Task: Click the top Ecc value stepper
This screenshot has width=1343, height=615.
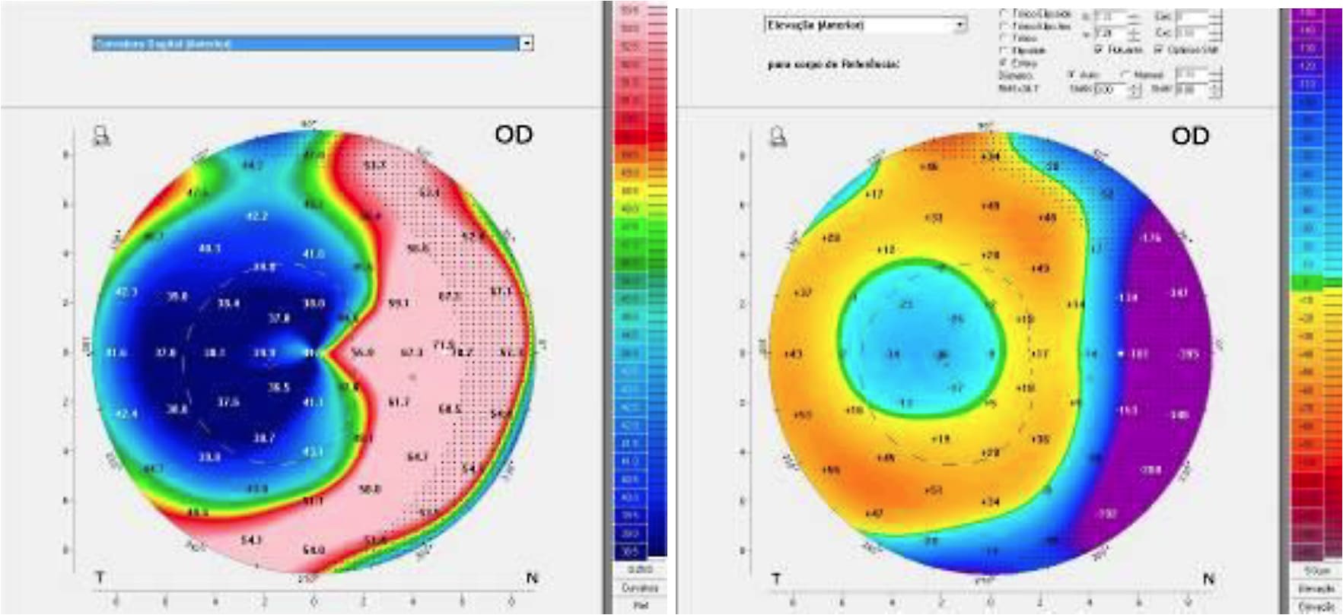Action: coord(1216,16)
